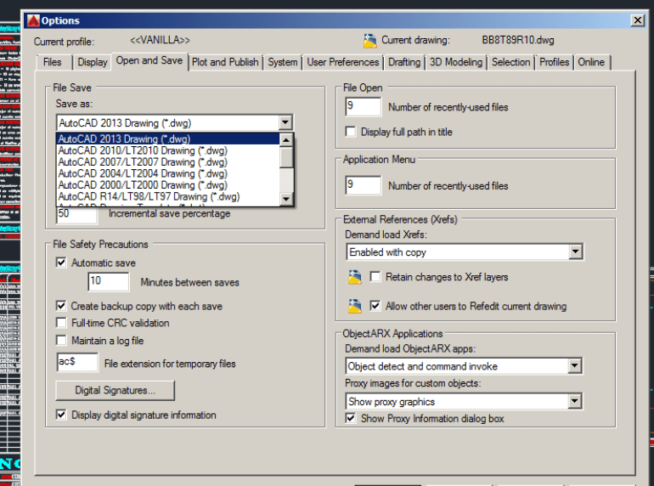Close the Options dialog
654x486 pixels.
(x=637, y=20)
